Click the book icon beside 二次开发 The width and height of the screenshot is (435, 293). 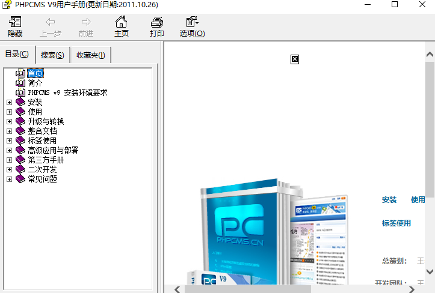(20, 169)
